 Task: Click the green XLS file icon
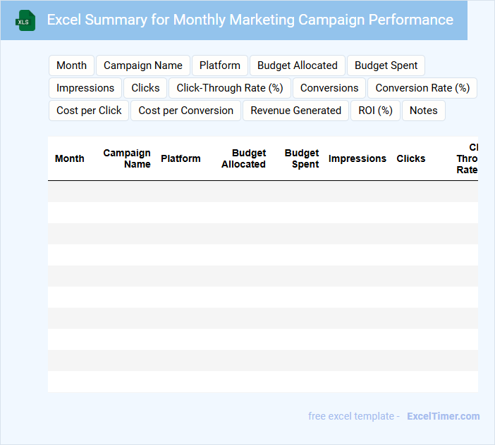pyautogui.click(x=25, y=20)
